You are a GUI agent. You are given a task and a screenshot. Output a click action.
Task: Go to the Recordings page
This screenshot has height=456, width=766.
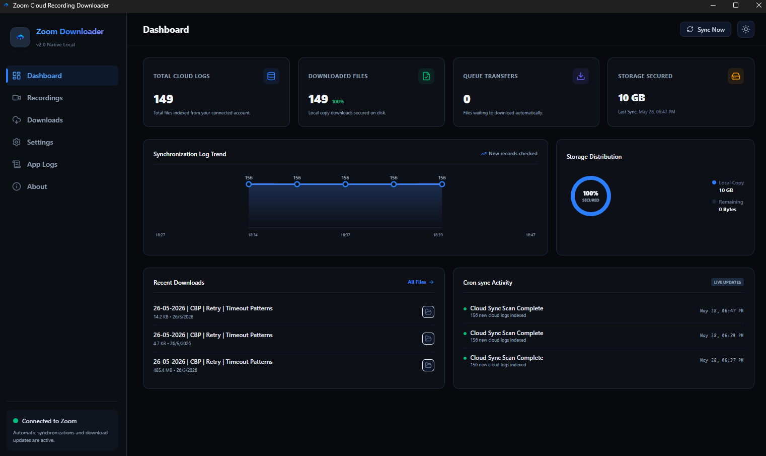(x=62, y=98)
